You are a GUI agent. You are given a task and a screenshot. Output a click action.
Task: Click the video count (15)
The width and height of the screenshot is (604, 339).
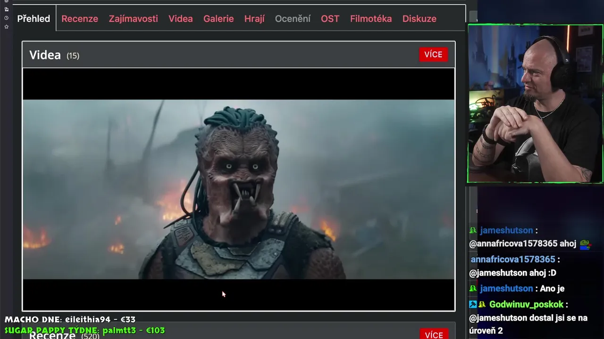[73, 56]
